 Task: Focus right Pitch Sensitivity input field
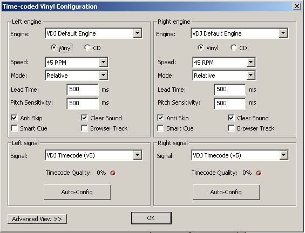click(230, 104)
